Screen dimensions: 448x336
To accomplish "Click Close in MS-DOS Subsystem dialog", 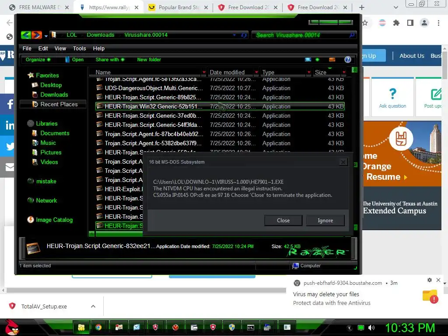I will (x=283, y=220).
